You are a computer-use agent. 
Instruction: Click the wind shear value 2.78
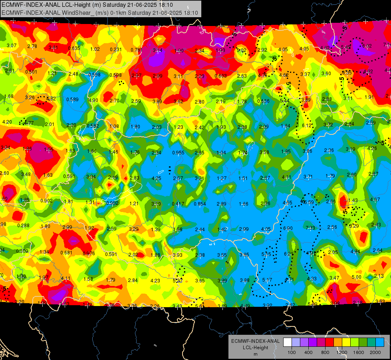pyautogui.click(x=32, y=46)
